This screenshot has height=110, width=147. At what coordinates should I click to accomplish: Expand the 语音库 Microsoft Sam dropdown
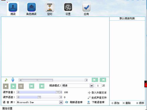coord(61,102)
